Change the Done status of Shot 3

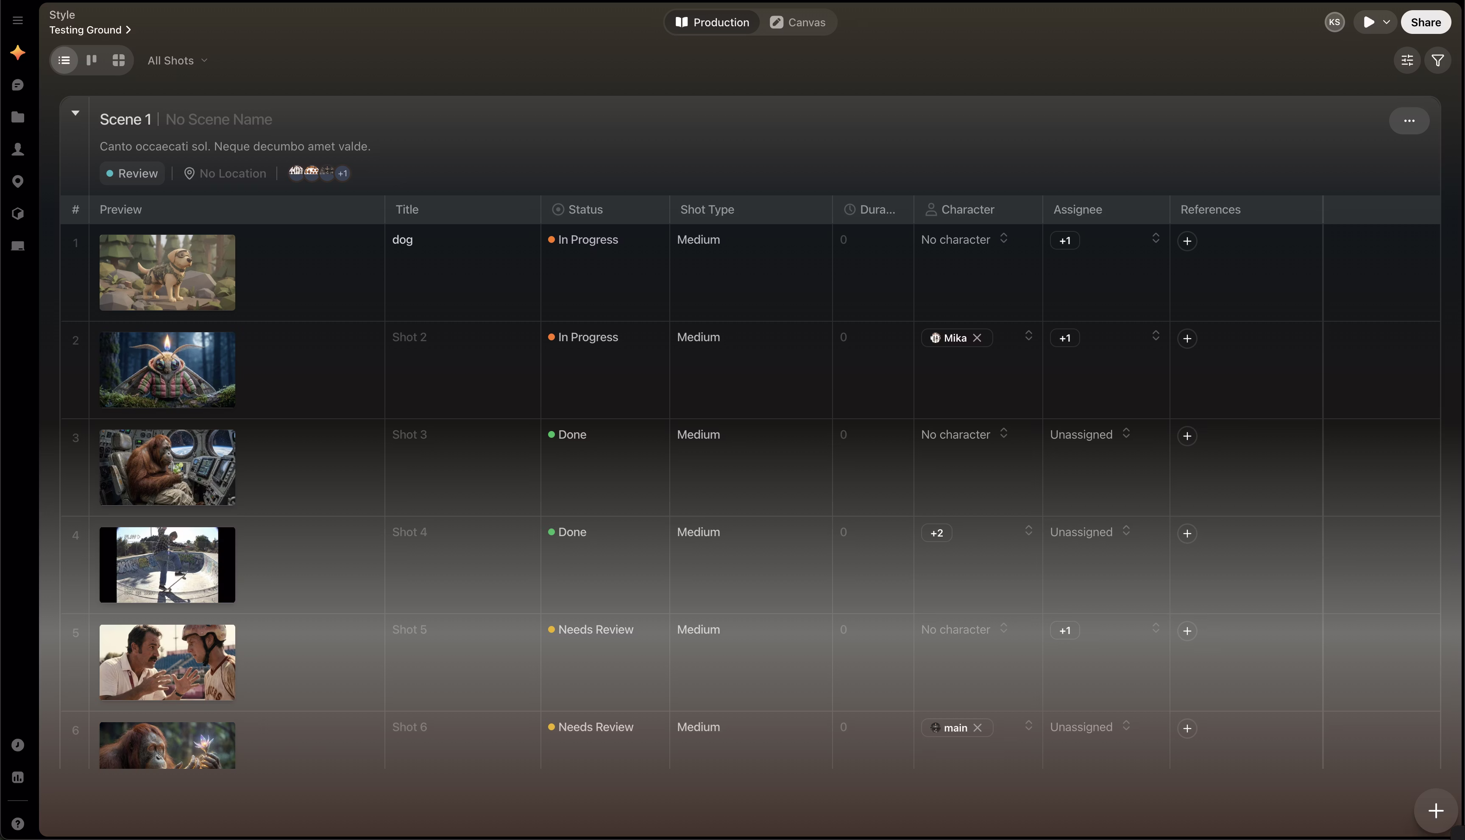tap(567, 434)
